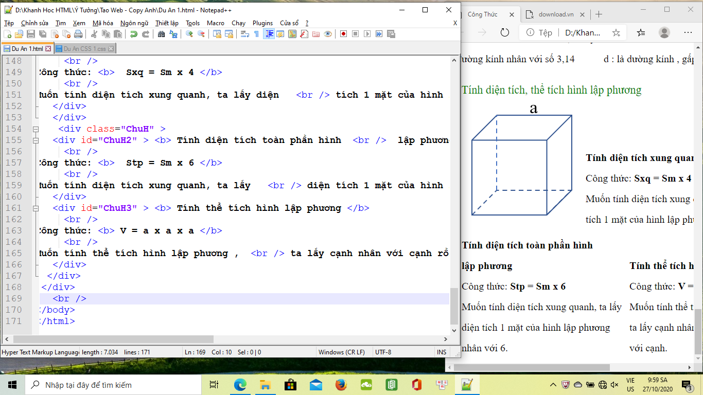Toggle word wrap in toolbar
The height and width of the screenshot is (395, 703).
point(245,34)
